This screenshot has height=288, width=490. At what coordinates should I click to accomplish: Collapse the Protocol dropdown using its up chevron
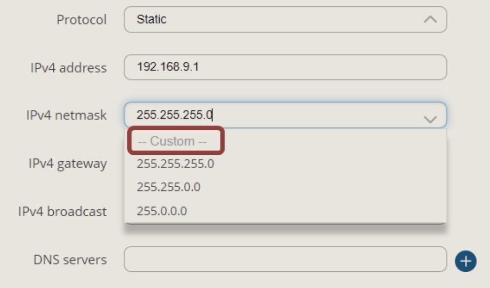(x=430, y=20)
